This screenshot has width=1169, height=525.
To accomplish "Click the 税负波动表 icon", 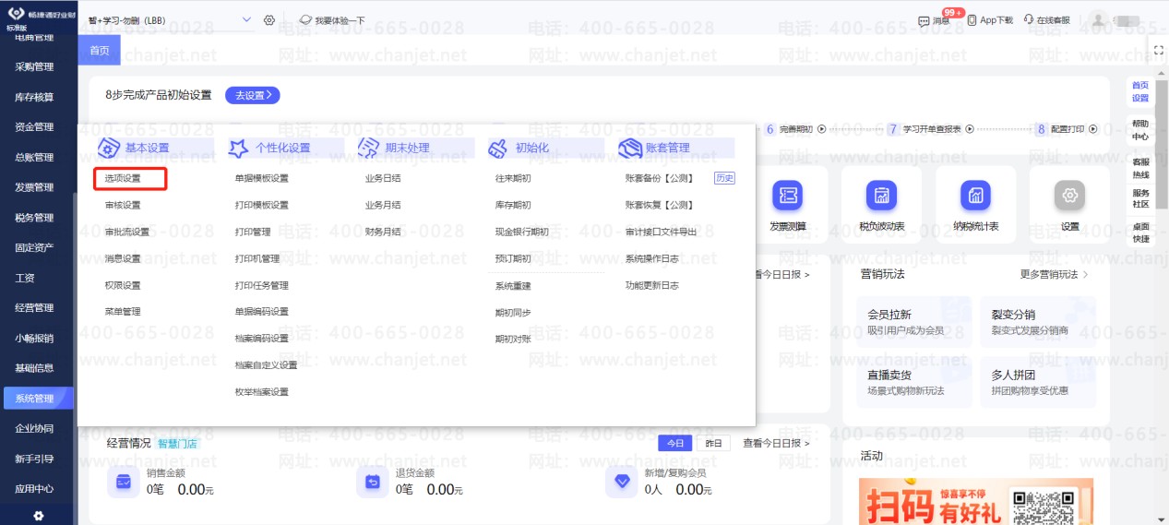I will (x=881, y=196).
